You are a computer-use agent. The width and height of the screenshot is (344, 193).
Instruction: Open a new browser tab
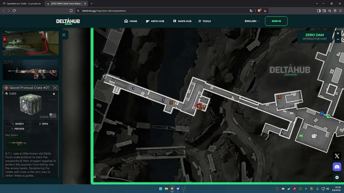(92, 3)
